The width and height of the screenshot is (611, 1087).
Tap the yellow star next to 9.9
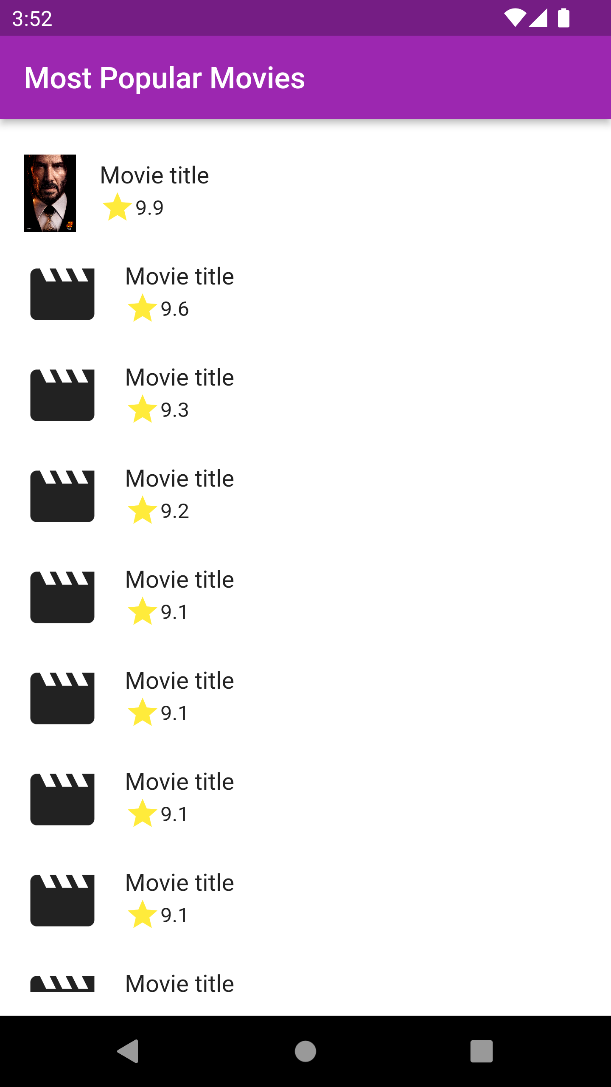coord(117,207)
